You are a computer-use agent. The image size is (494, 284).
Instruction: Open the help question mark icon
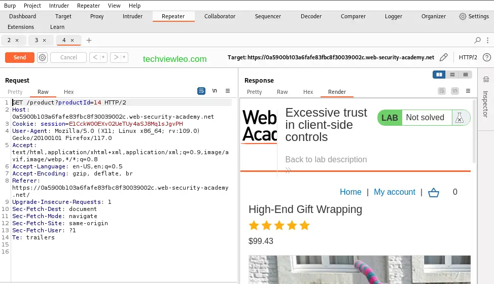(x=487, y=57)
